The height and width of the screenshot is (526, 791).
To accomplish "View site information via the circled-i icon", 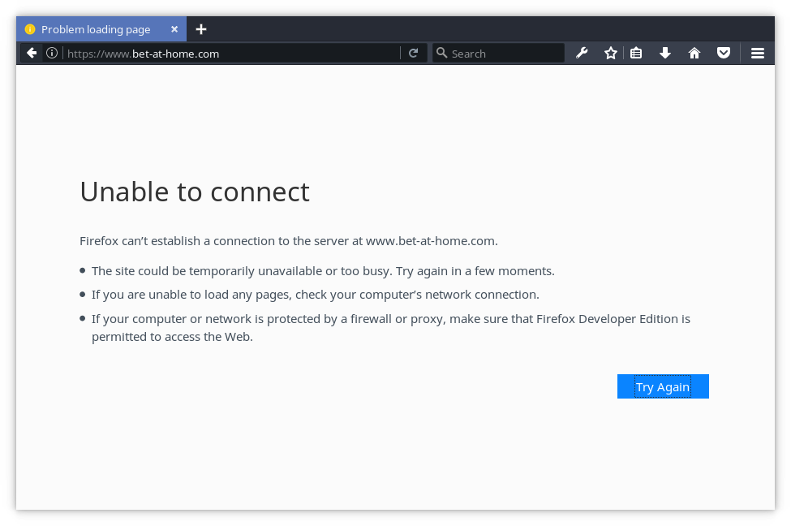I will coord(51,53).
